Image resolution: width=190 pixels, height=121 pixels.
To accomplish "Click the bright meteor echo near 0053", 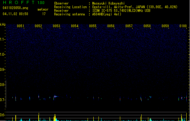I will click(x=55, y=96).
